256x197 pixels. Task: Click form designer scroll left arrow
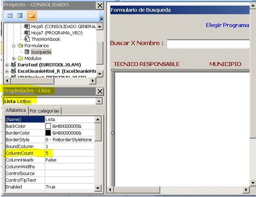coord(110,190)
